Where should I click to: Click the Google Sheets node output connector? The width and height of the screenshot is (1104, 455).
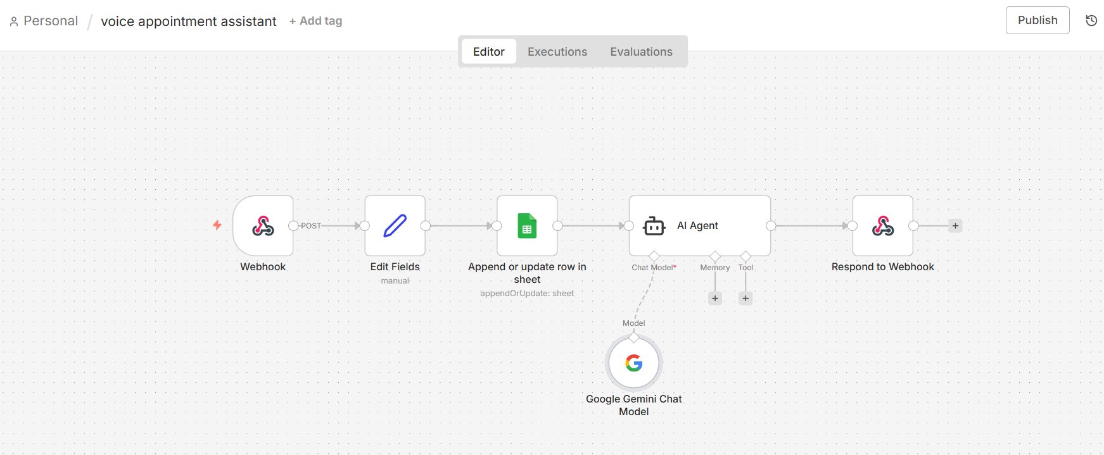coord(557,226)
